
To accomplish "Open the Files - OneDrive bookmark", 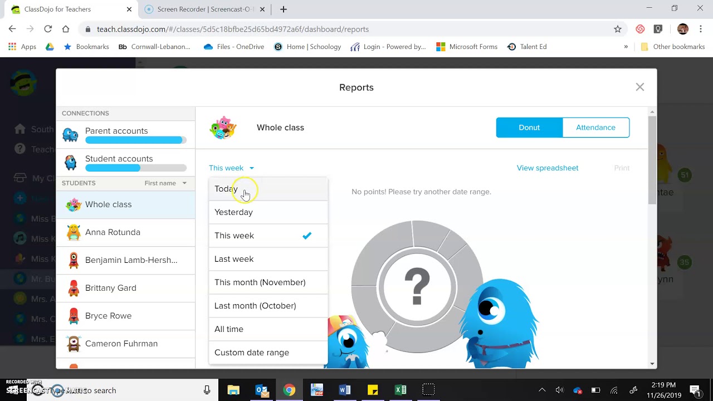I will pos(234,47).
